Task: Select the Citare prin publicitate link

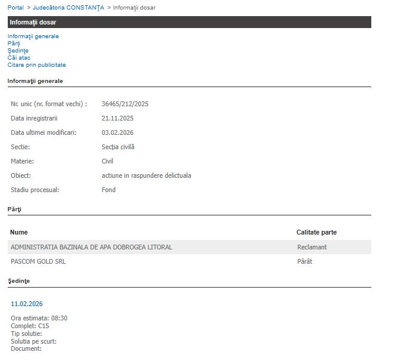Action: pyautogui.click(x=36, y=65)
